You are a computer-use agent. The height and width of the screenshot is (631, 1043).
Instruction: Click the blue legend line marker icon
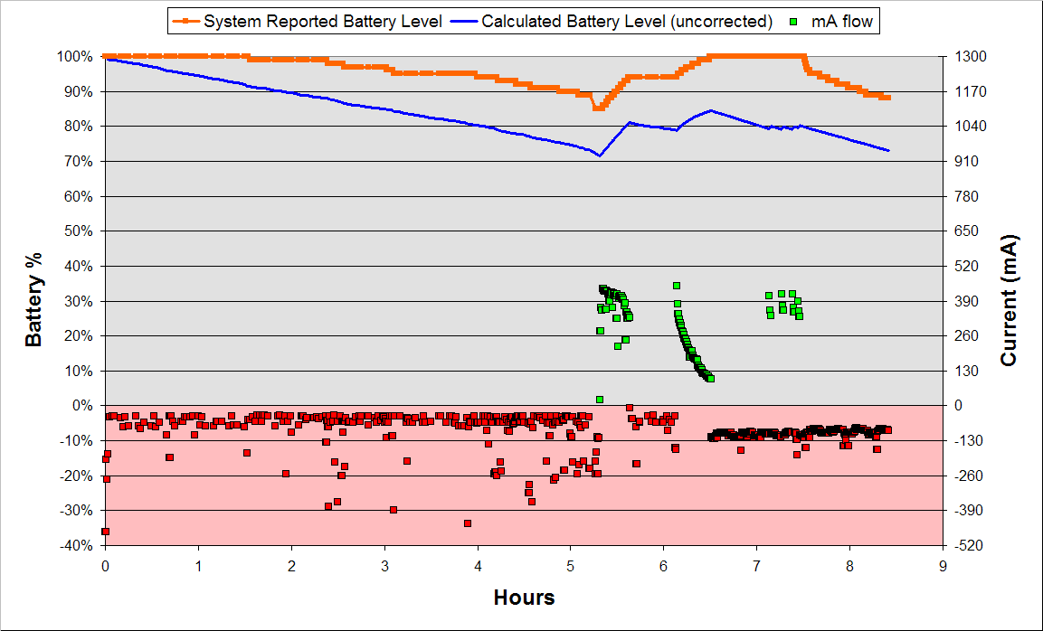click(x=463, y=20)
